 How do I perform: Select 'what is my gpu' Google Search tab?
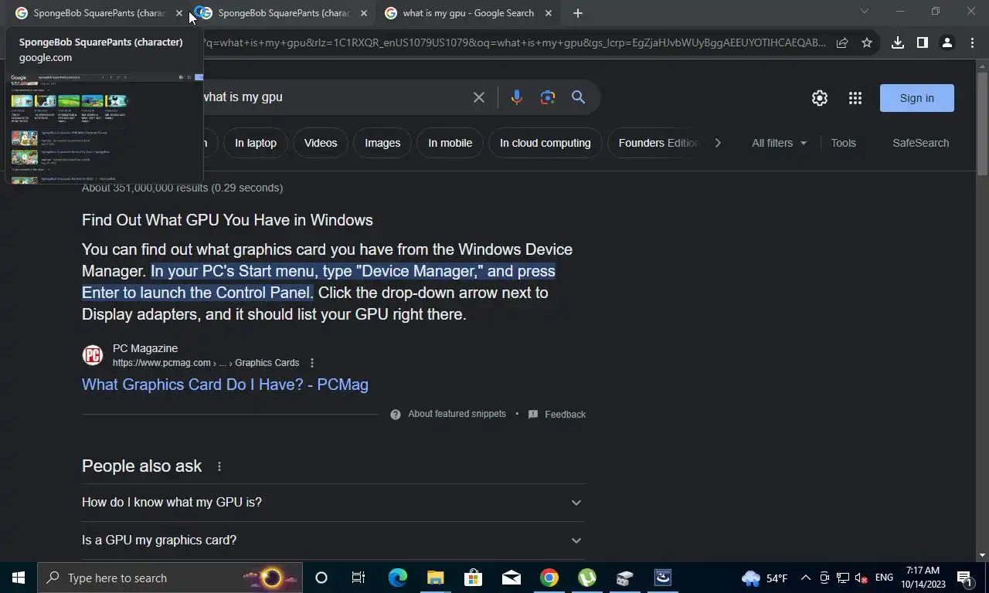click(x=467, y=13)
